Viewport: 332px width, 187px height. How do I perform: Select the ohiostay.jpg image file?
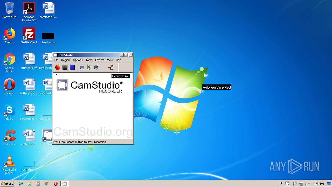48,38
